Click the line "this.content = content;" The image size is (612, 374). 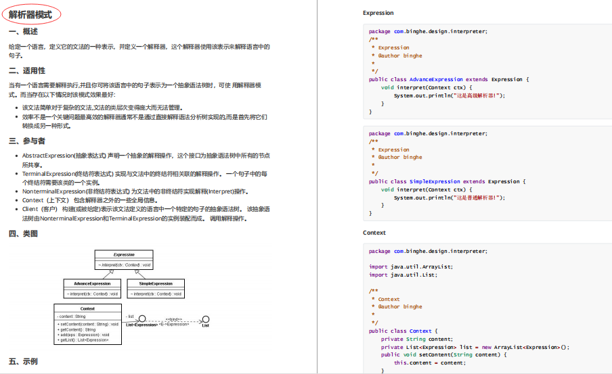(430, 363)
